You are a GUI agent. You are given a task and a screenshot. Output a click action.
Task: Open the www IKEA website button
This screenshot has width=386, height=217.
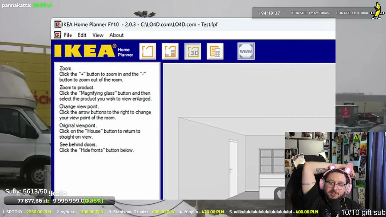pos(246,51)
